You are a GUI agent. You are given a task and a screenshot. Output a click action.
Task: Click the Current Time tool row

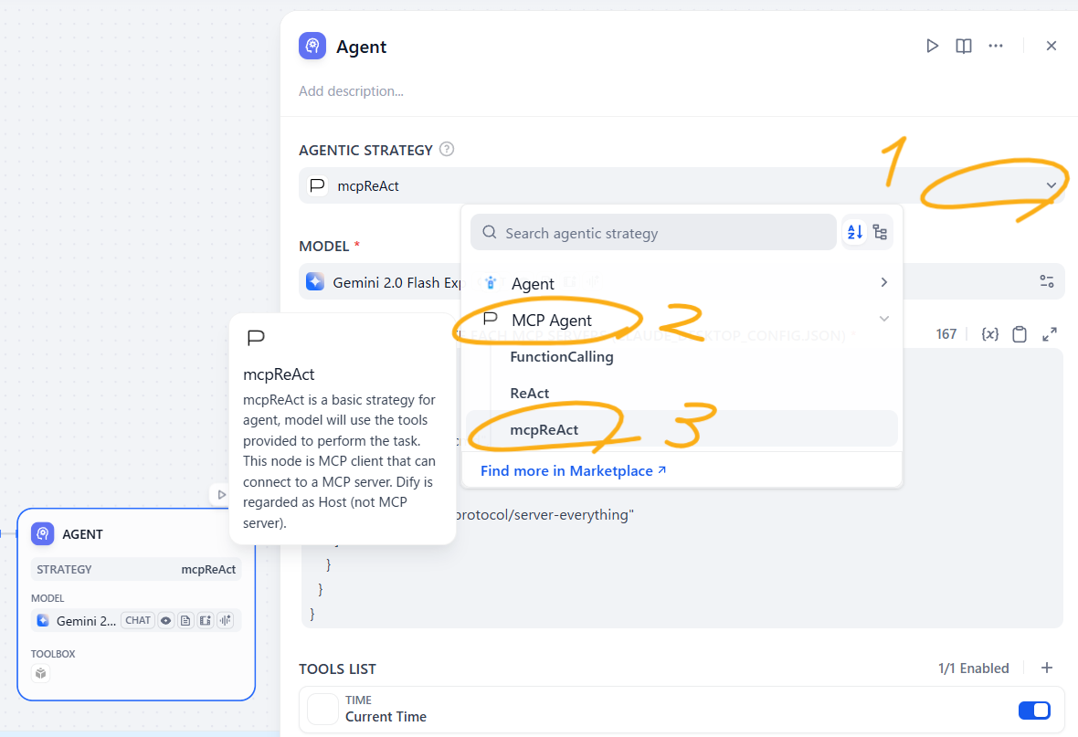click(682, 709)
